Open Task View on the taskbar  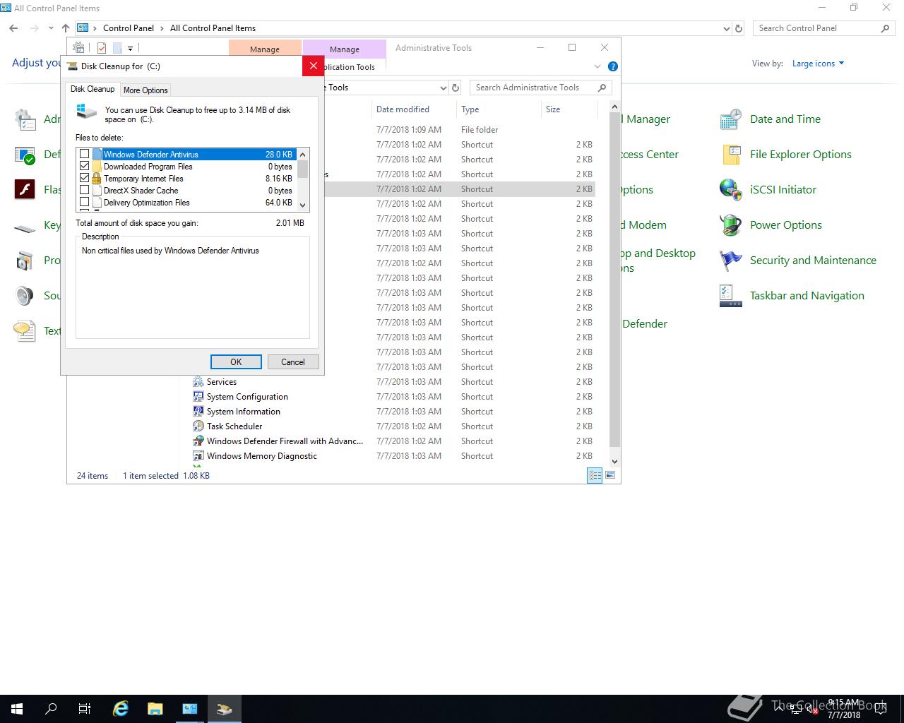coord(85,709)
